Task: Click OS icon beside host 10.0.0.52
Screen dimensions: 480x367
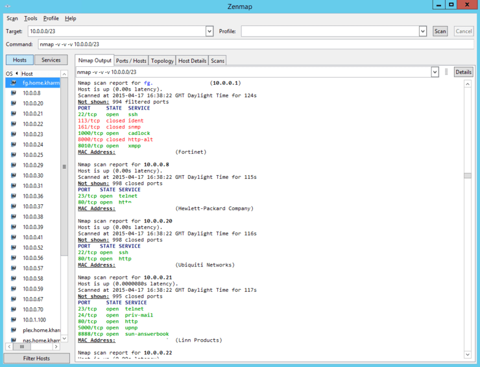Action: [x=14, y=248]
